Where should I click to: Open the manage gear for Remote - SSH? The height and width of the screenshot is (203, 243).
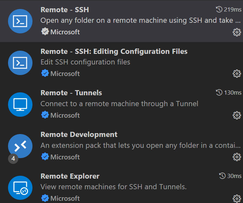click(x=237, y=32)
